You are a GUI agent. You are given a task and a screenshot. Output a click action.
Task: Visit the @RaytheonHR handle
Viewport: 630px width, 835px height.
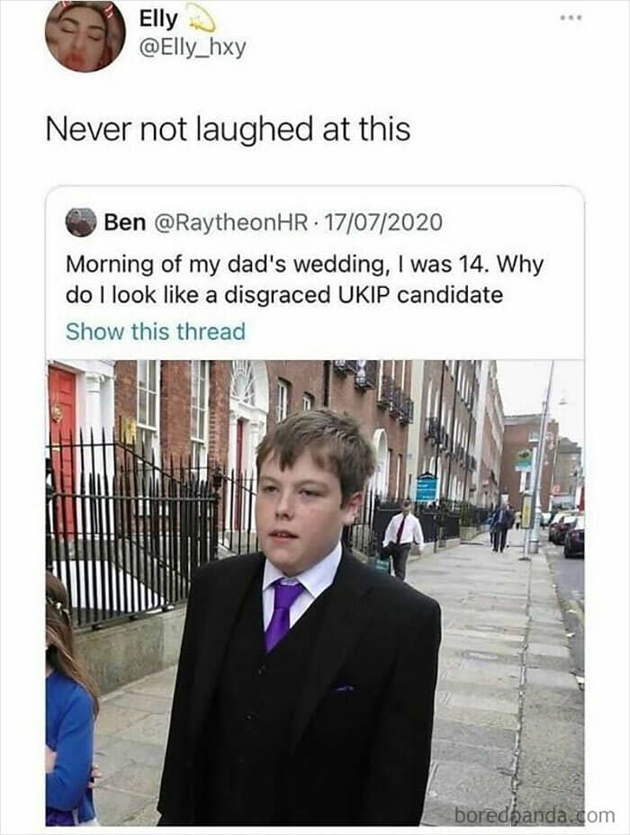point(231,222)
